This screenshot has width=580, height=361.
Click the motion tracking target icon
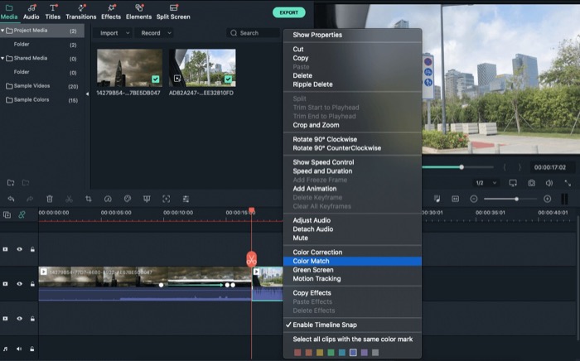[x=167, y=199]
